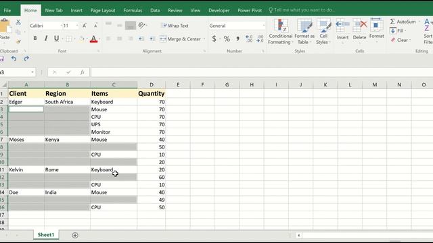Switch to the Page Layout tab

103,11
